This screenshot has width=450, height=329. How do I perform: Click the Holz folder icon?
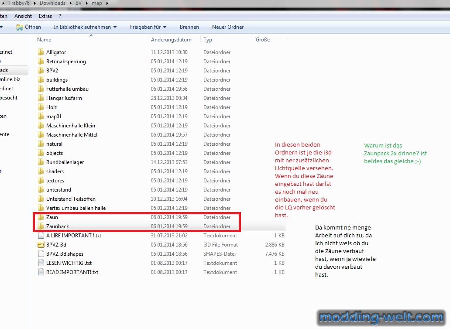(x=41, y=107)
